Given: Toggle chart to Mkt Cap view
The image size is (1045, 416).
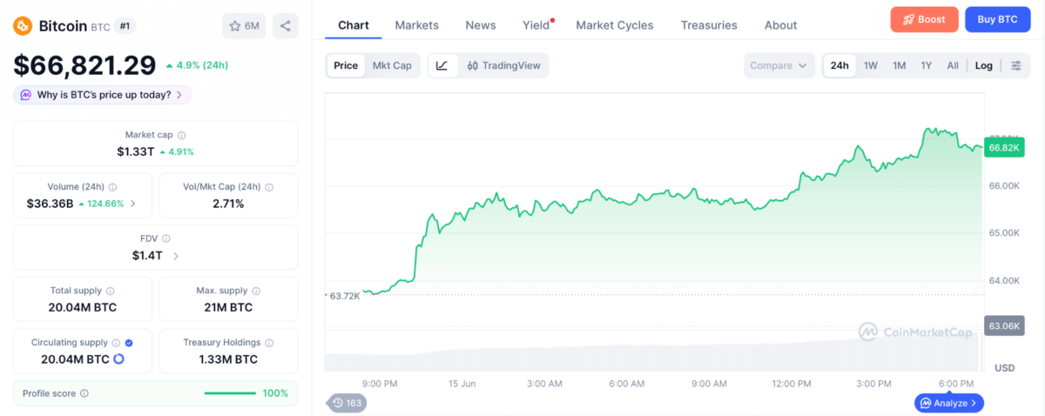Looking at the screenshot, I should [392, 65].
